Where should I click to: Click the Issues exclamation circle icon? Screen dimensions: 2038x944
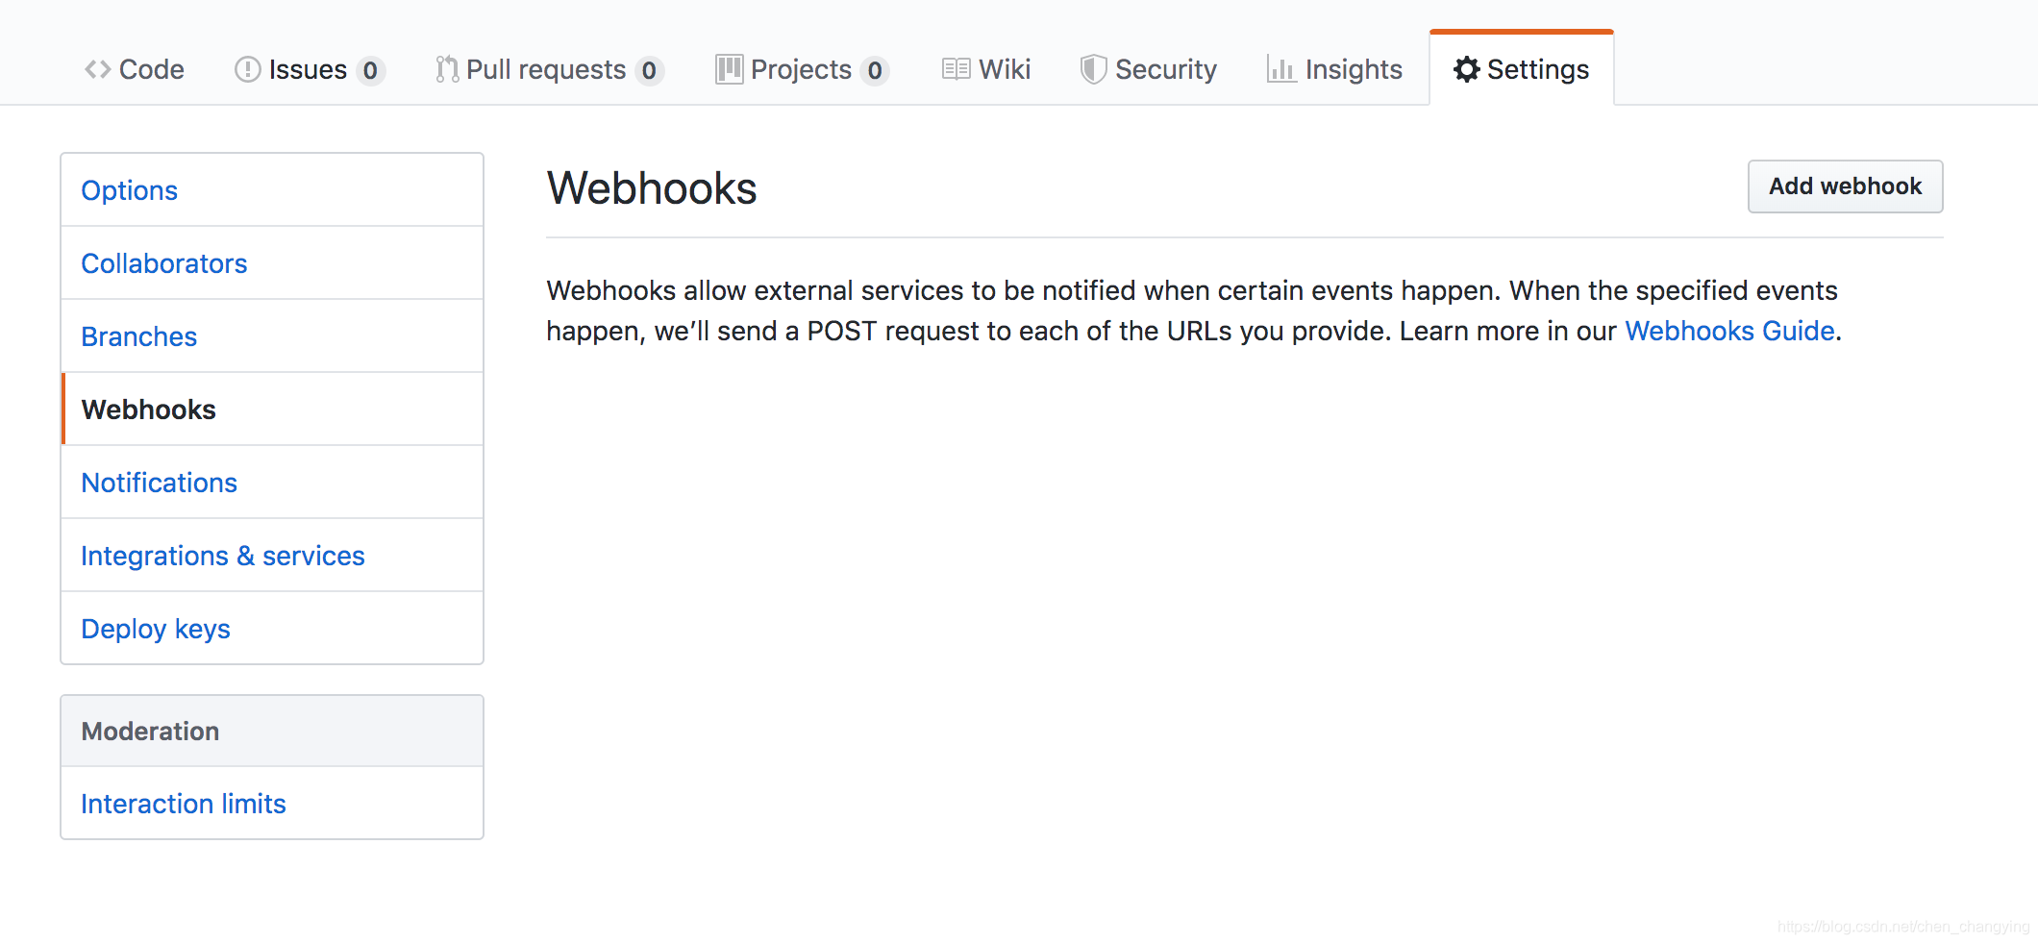247,69
